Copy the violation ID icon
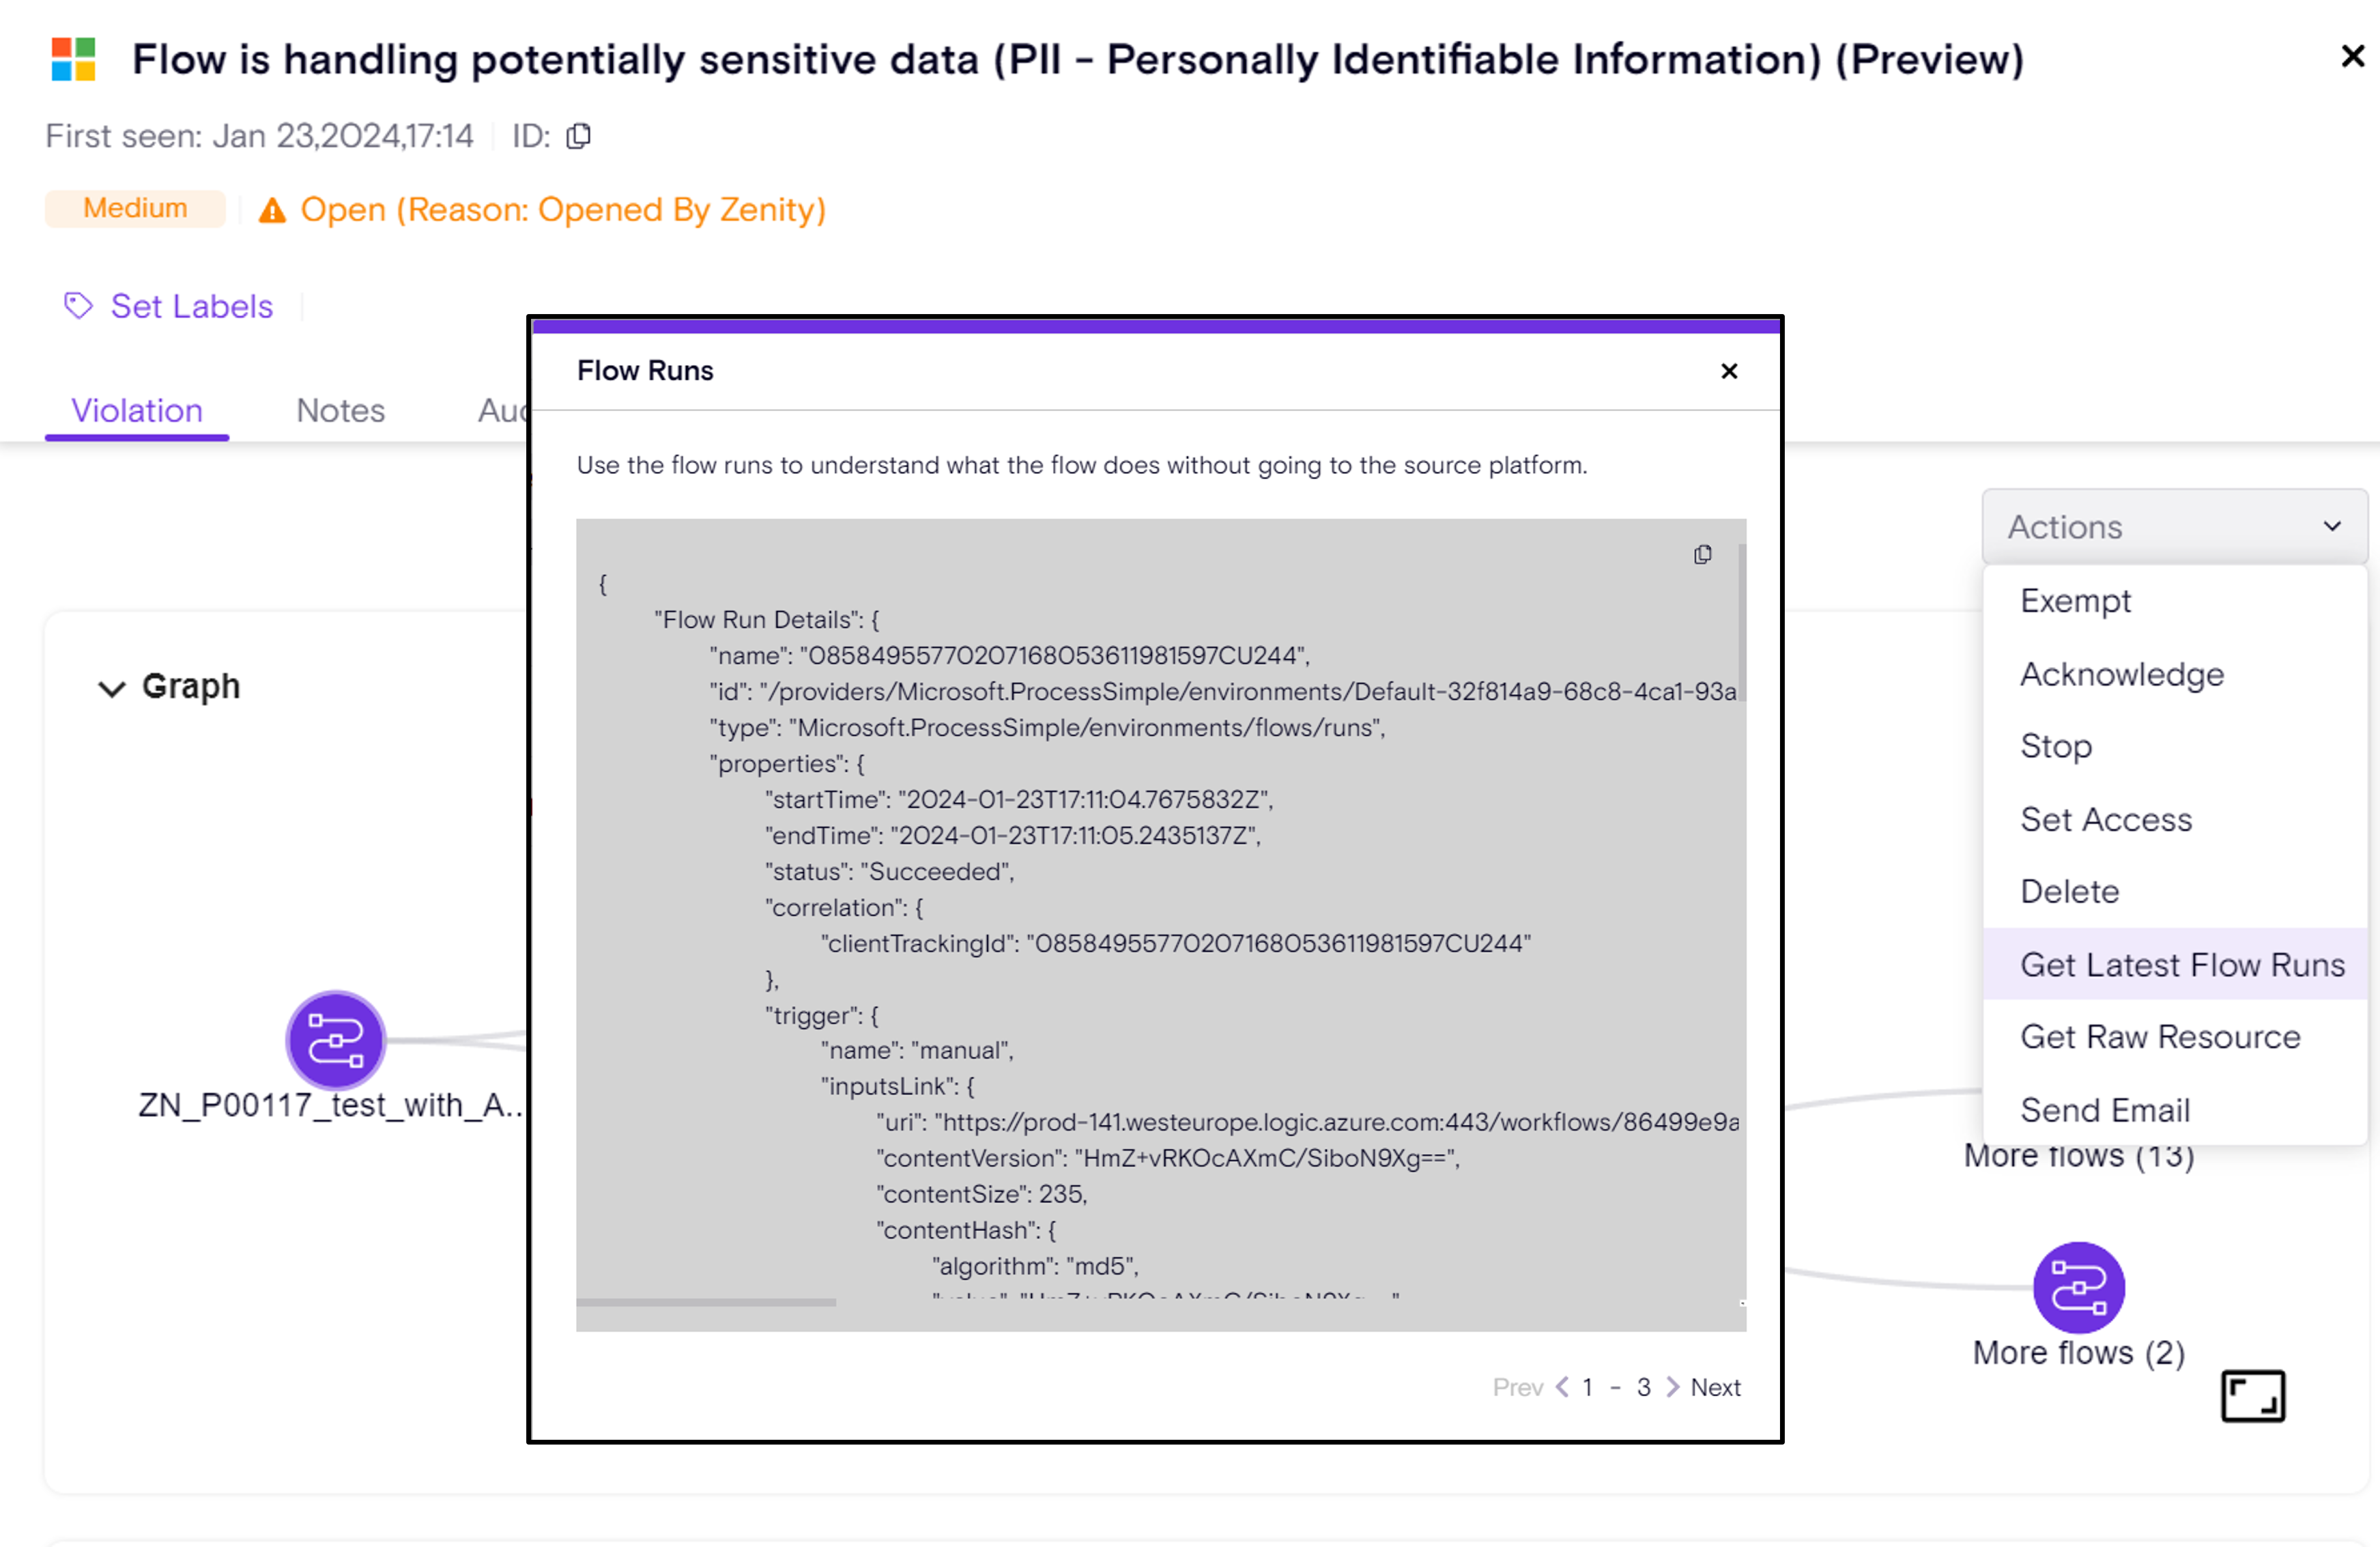Viewport: 2380px width, 1547px height. pos(578,136)
